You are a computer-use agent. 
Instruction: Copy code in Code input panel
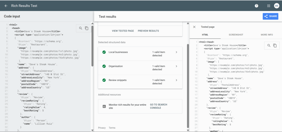click(x=87, y=28)
